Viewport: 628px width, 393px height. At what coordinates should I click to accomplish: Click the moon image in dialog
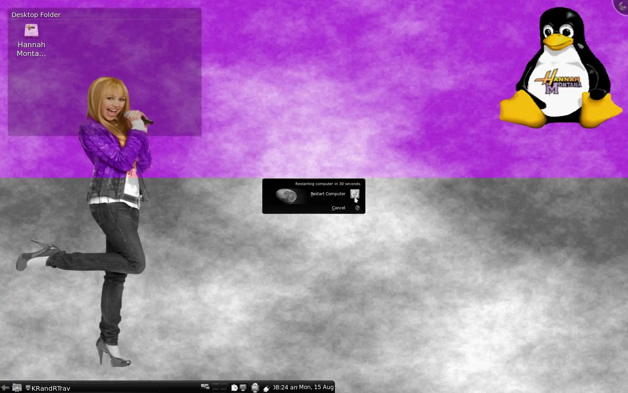point(286,196)
